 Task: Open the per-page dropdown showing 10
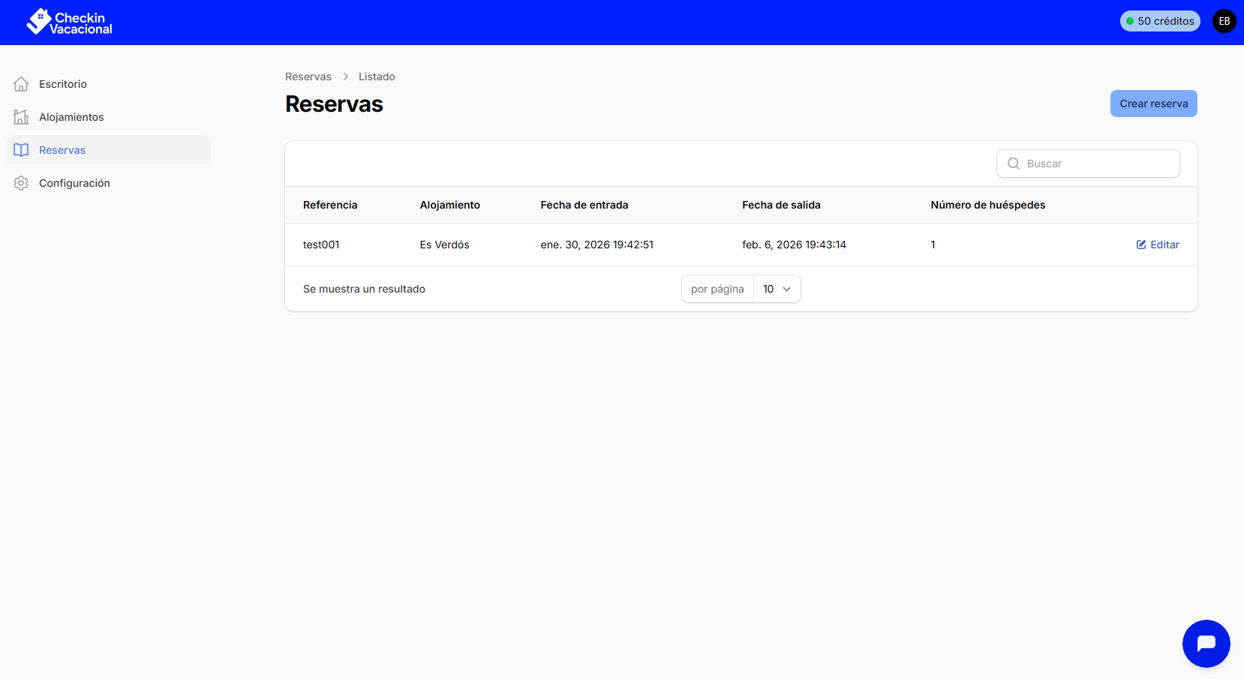776,289
